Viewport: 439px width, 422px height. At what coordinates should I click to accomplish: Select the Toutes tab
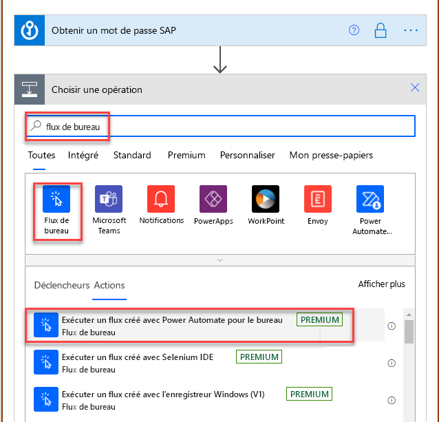point(41,155)
